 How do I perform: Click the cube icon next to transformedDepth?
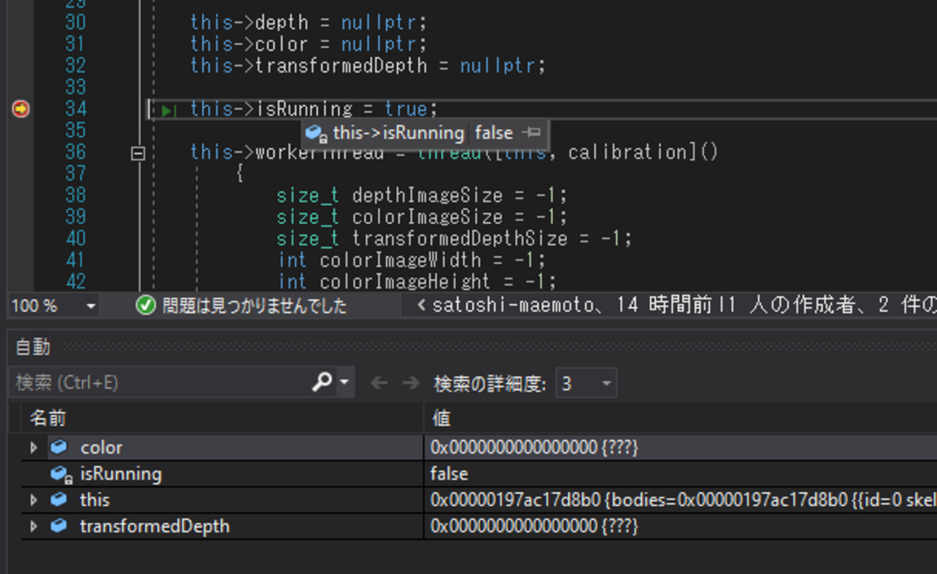click(59, 526)
